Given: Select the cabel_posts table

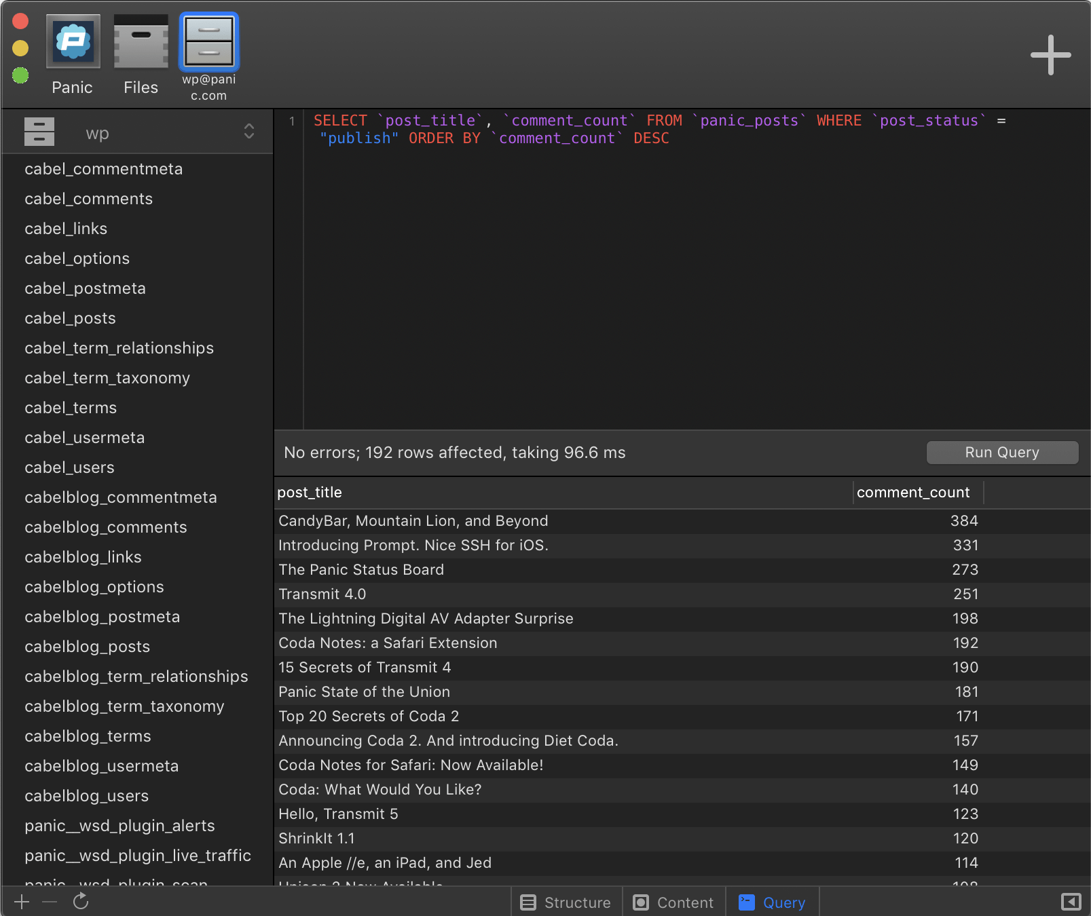Looking at the screenshot, I should click(x=138, y=318).
